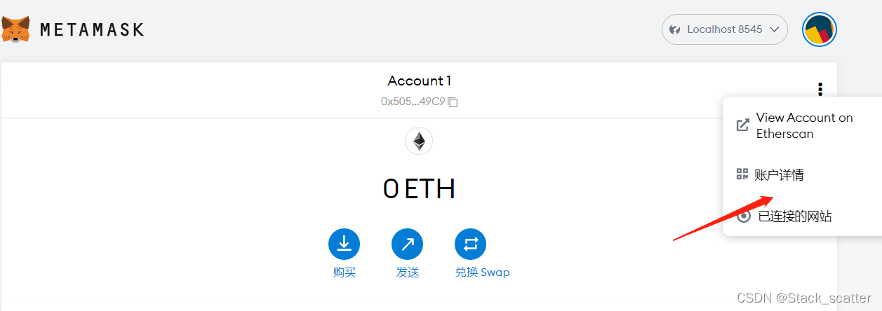Click the 兑换 Swap label text

coord(482,272)
